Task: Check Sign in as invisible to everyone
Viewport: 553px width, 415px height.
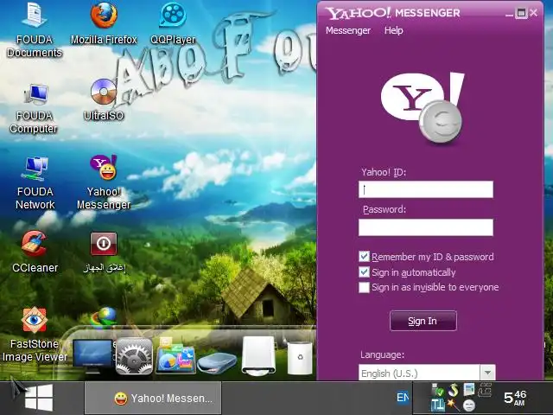Action: click(x=364, y=287)
